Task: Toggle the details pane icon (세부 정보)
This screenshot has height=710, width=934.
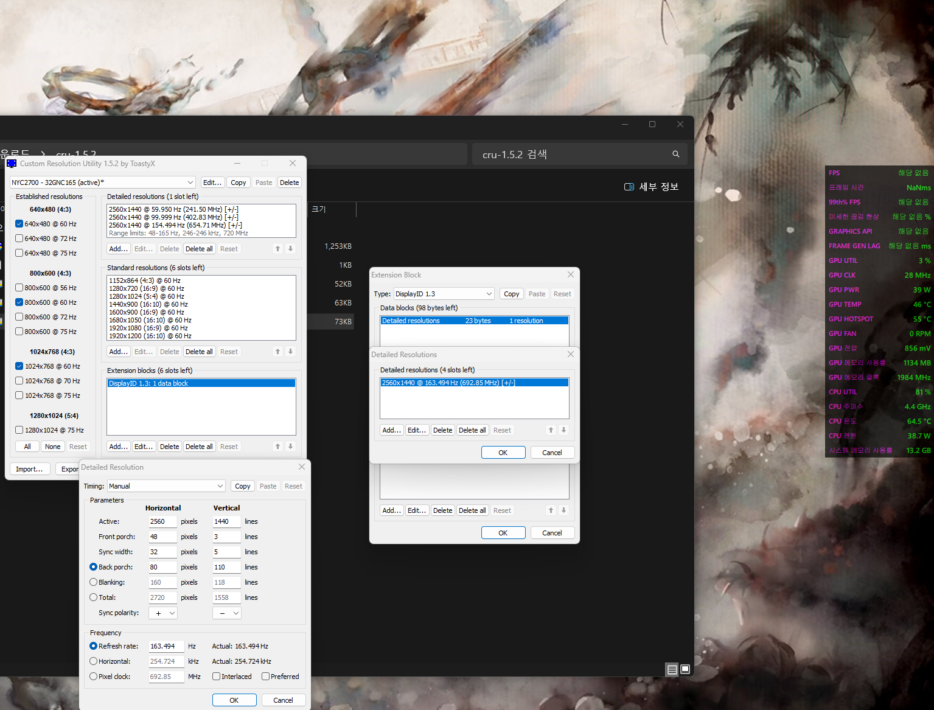Action: coord(629,187)
